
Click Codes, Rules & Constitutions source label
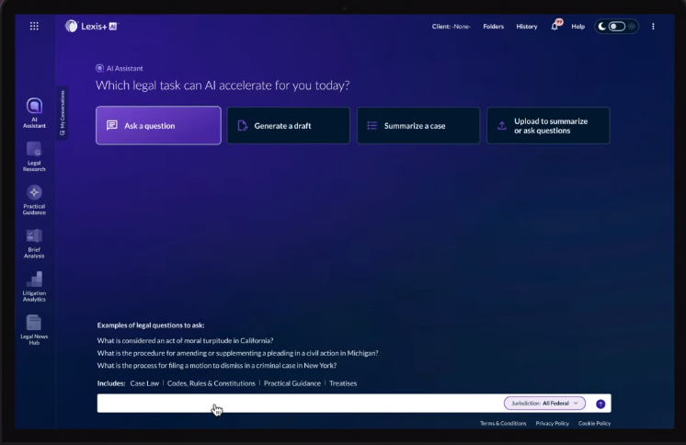coord(211,383)
